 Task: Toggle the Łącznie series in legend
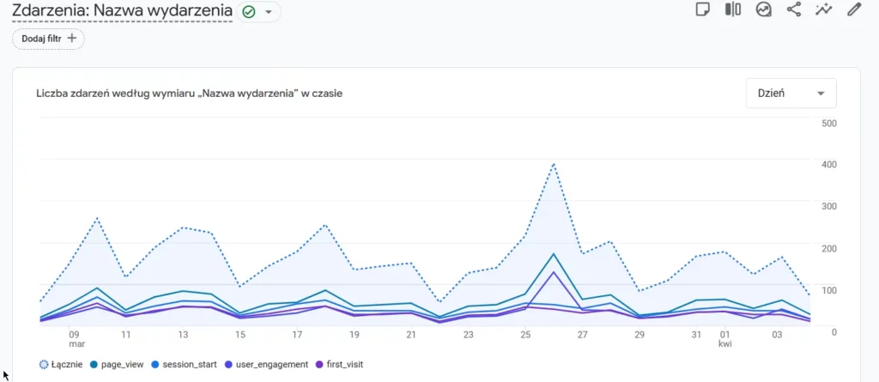[63, 364]
